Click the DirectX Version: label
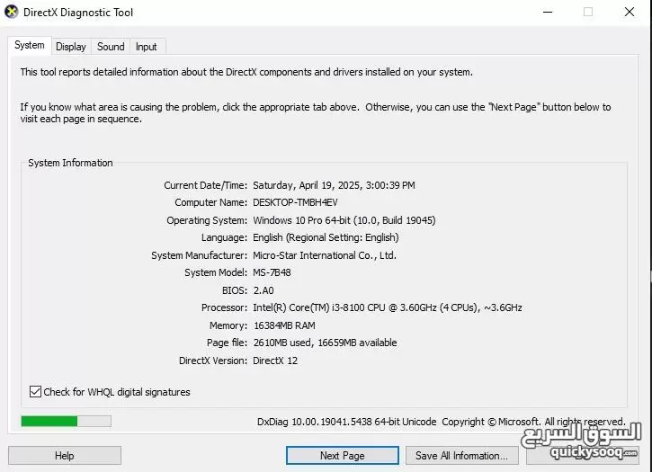 (213, 361)
